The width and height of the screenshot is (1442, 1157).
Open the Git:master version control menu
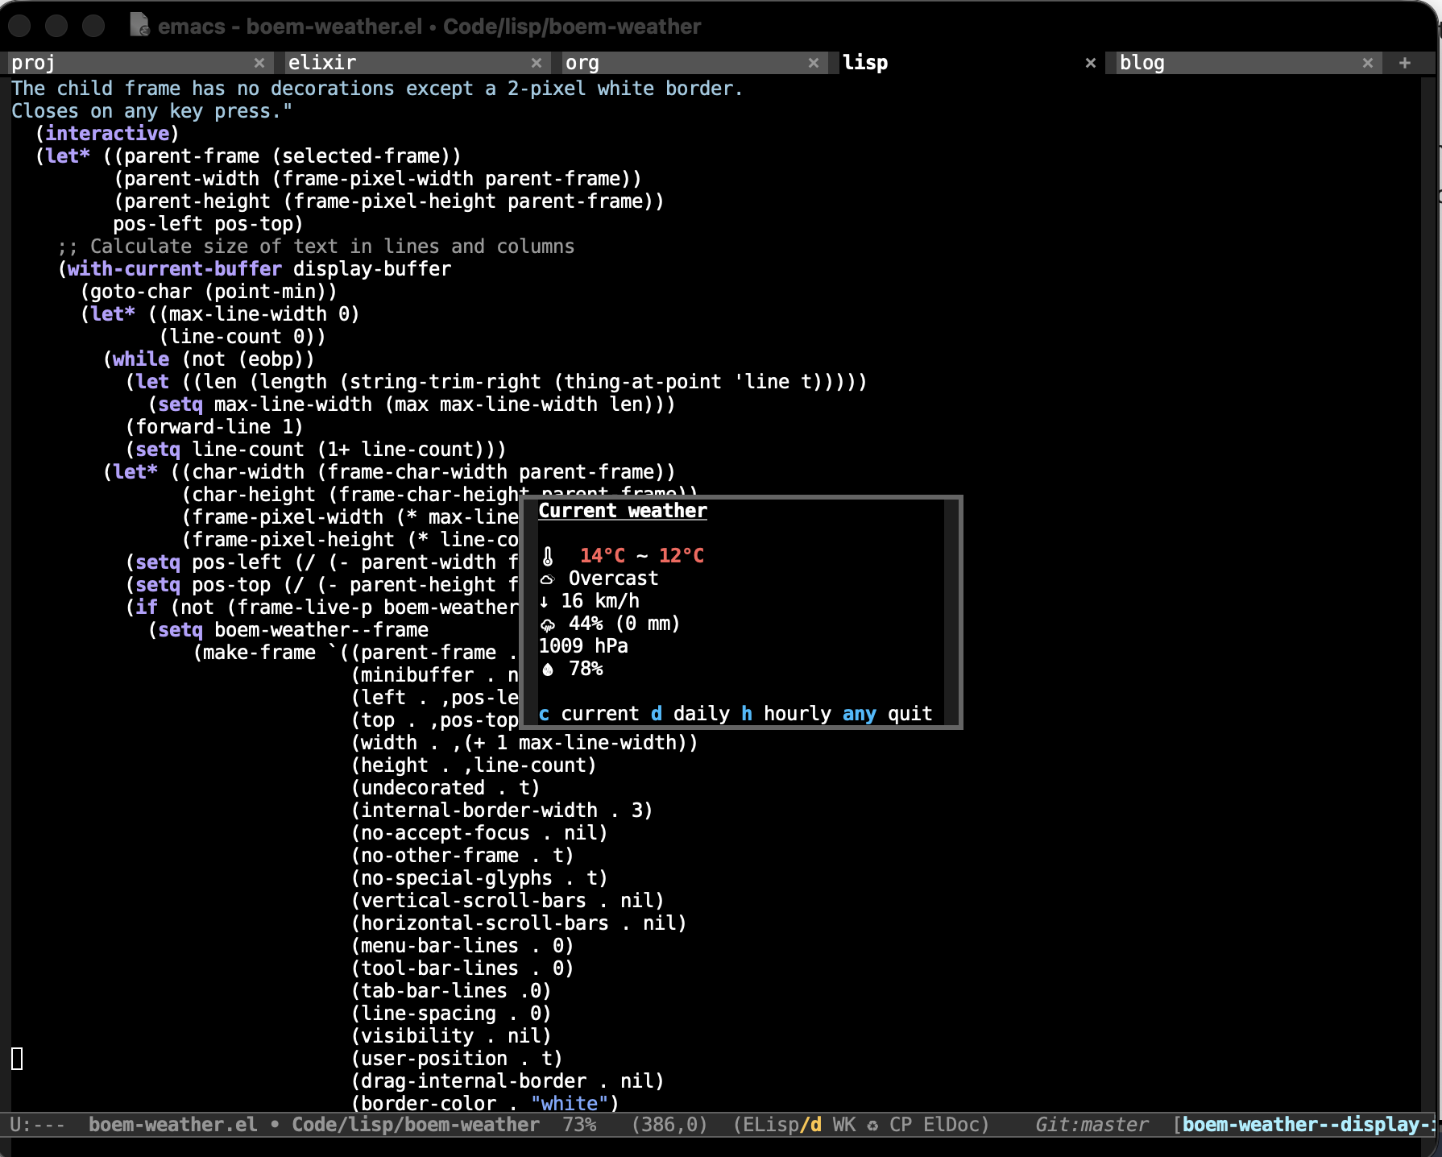click(1092, 1125)
